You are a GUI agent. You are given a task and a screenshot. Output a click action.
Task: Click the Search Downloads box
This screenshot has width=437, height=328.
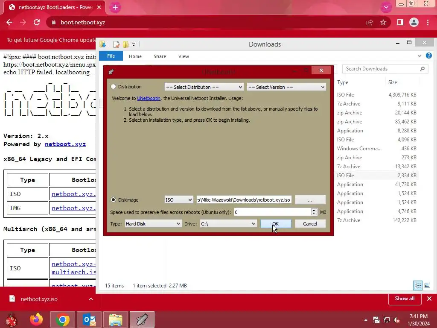point(381,69)
